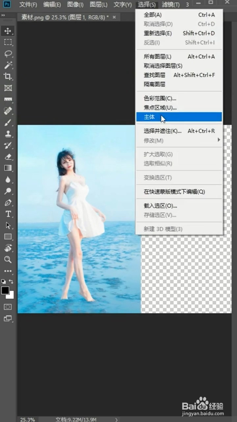Open 选择并遮住(K)... workspace

click(179, 131)
